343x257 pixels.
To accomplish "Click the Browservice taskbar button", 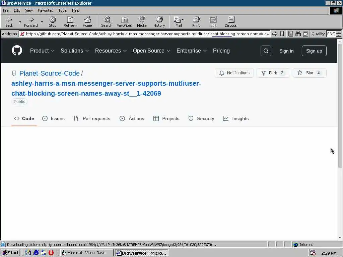I will [142, 253].
